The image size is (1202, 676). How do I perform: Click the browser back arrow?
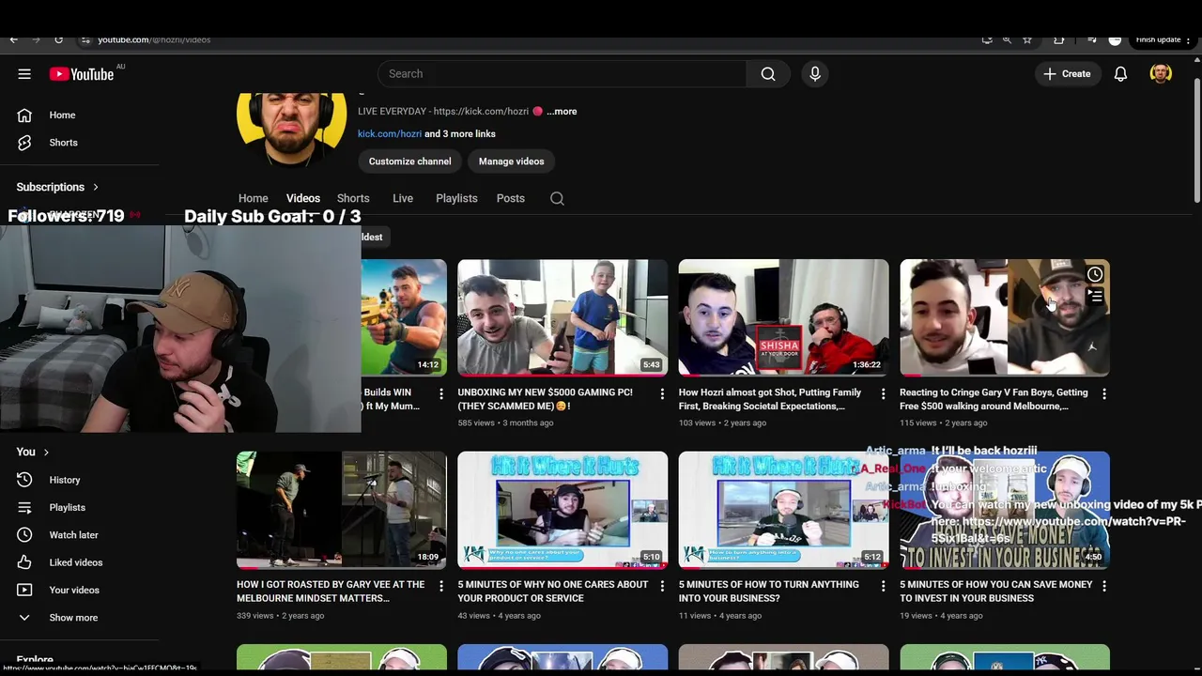[13, 39]
